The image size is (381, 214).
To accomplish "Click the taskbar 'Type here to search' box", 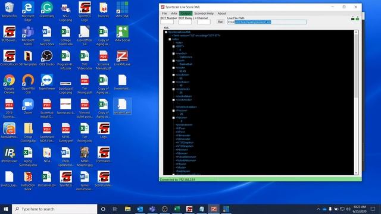I will coord(54,209).
